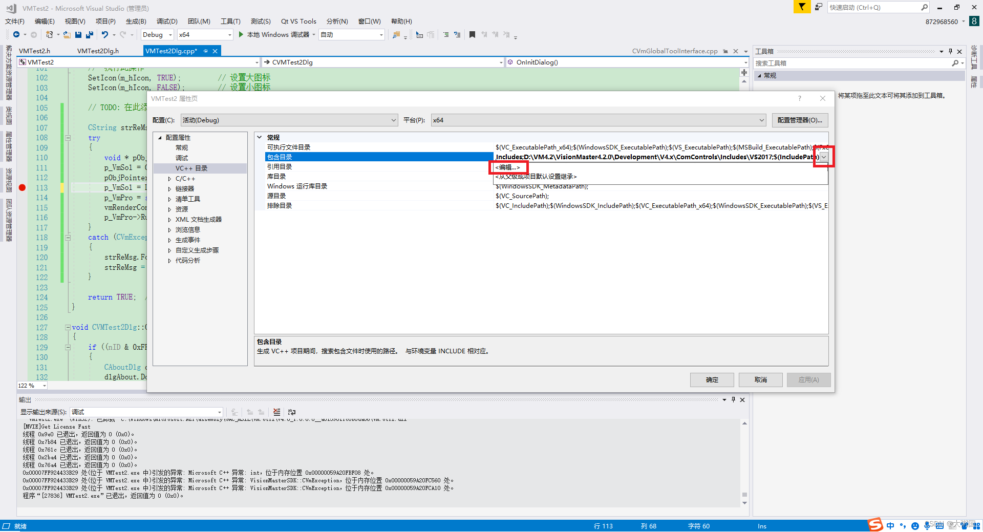
Task: Expand the 链接器 tree node
Action: pos(170,189)
